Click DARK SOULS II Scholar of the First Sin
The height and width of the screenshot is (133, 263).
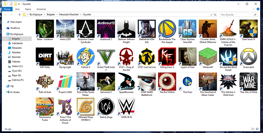pyautogui.click(x=228, y=29)
